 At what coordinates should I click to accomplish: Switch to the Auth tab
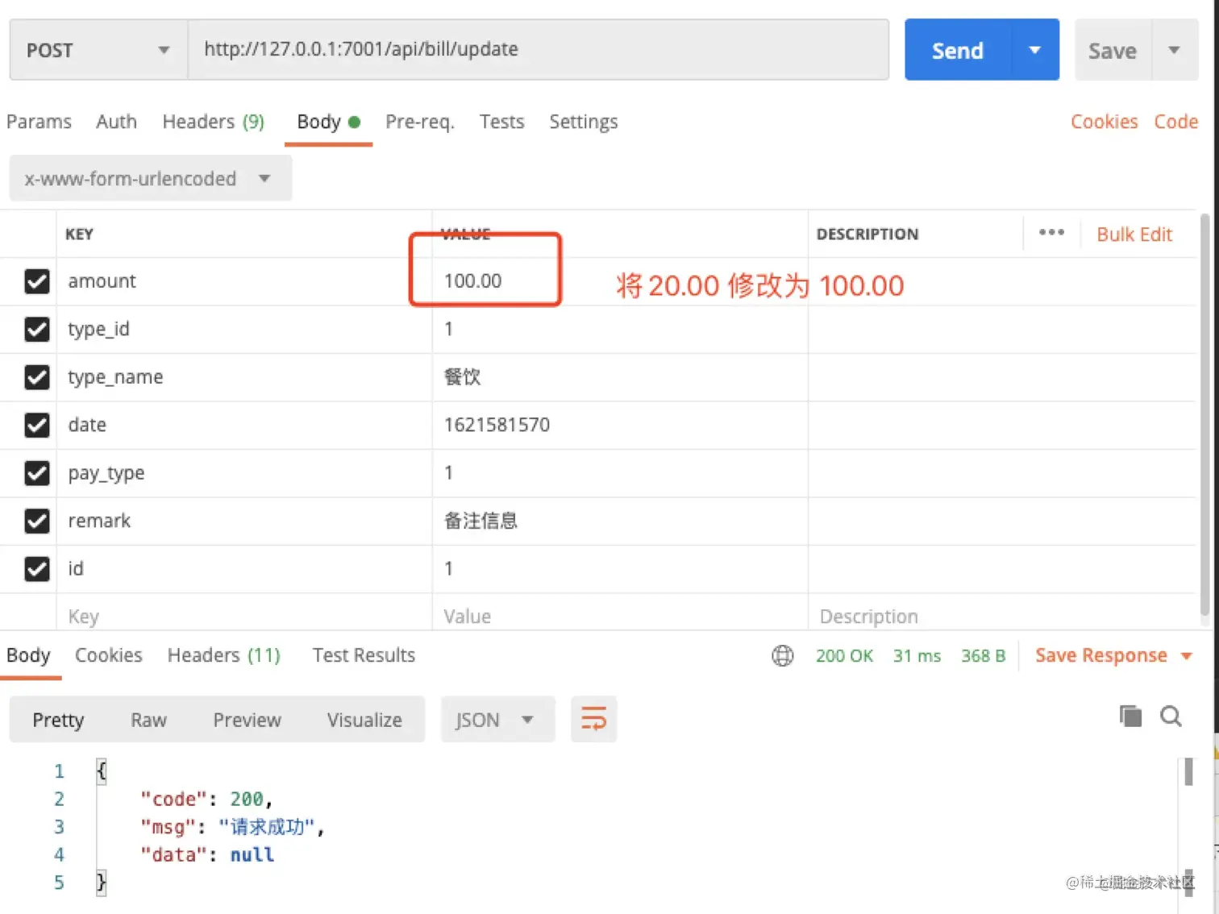pyautogui.click(x=116, y=122)
